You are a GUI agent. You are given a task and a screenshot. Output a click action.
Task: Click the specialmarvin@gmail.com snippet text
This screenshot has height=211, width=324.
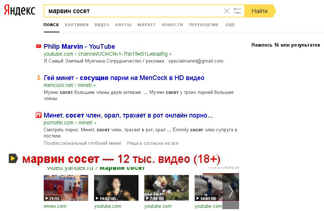pos(196,61)
